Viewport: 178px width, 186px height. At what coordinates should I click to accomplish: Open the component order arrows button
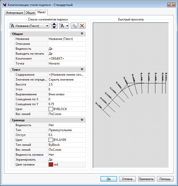click(54, 26)
